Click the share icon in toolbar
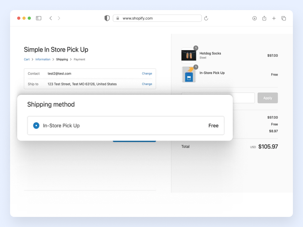The image size is (303, 227). point(264,18)
